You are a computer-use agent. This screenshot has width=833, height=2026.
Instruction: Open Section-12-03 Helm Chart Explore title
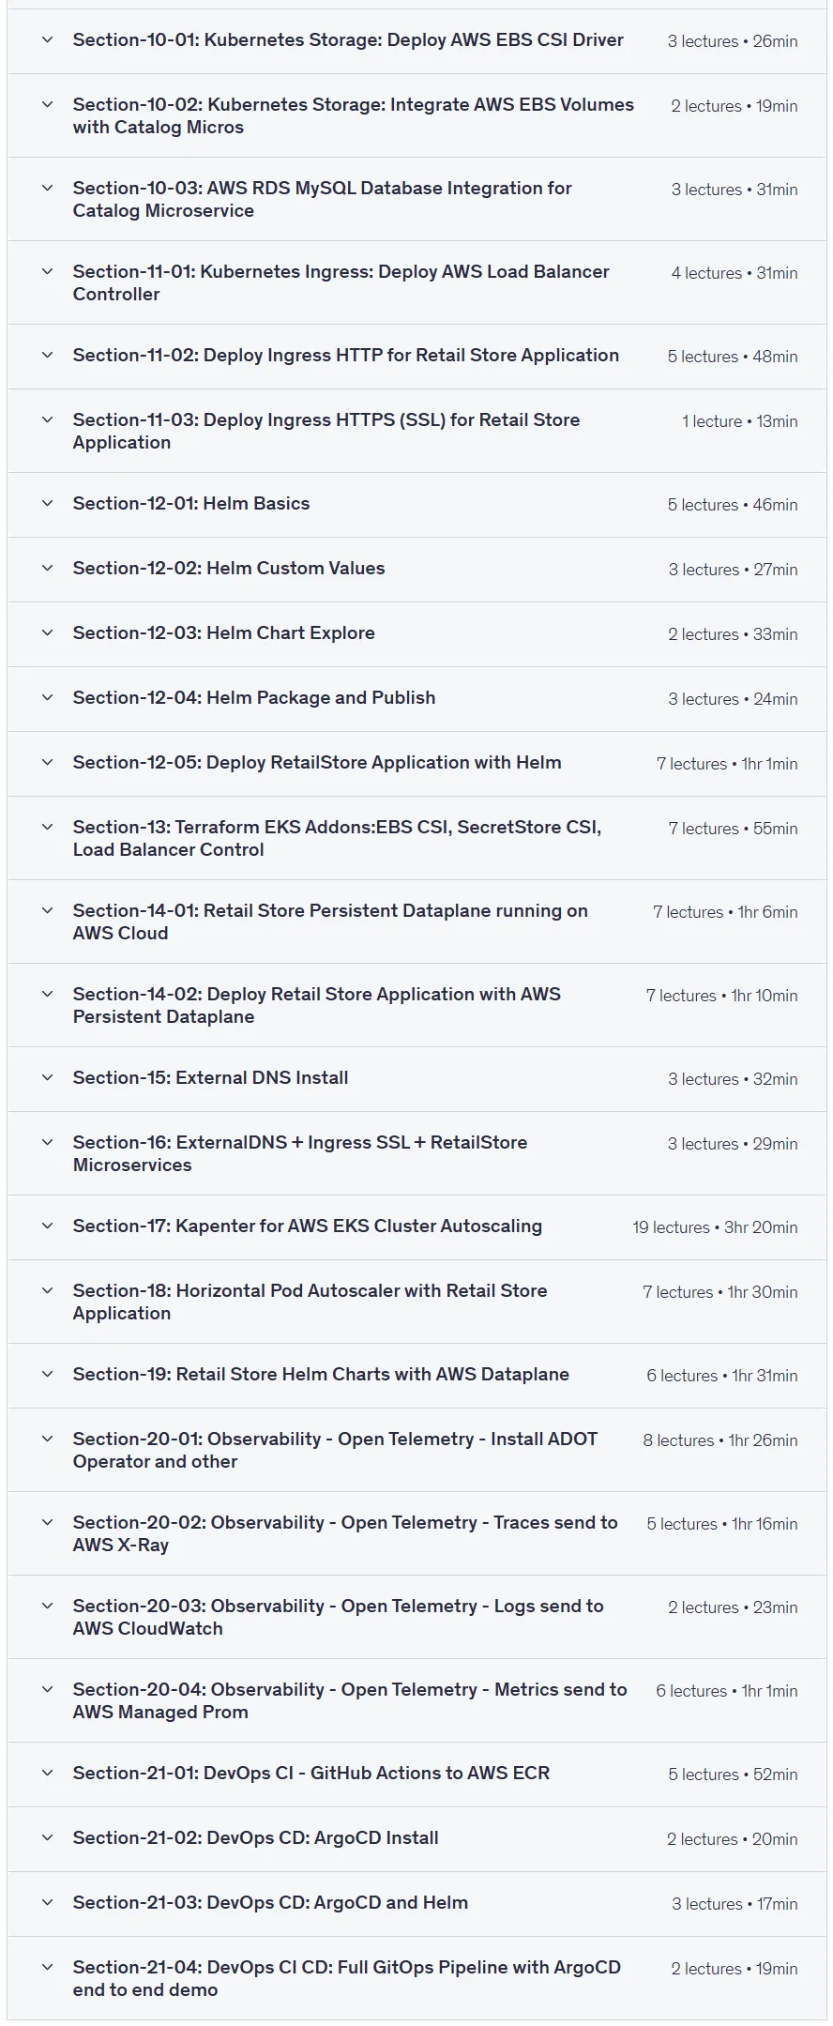(x=224, y=633)
